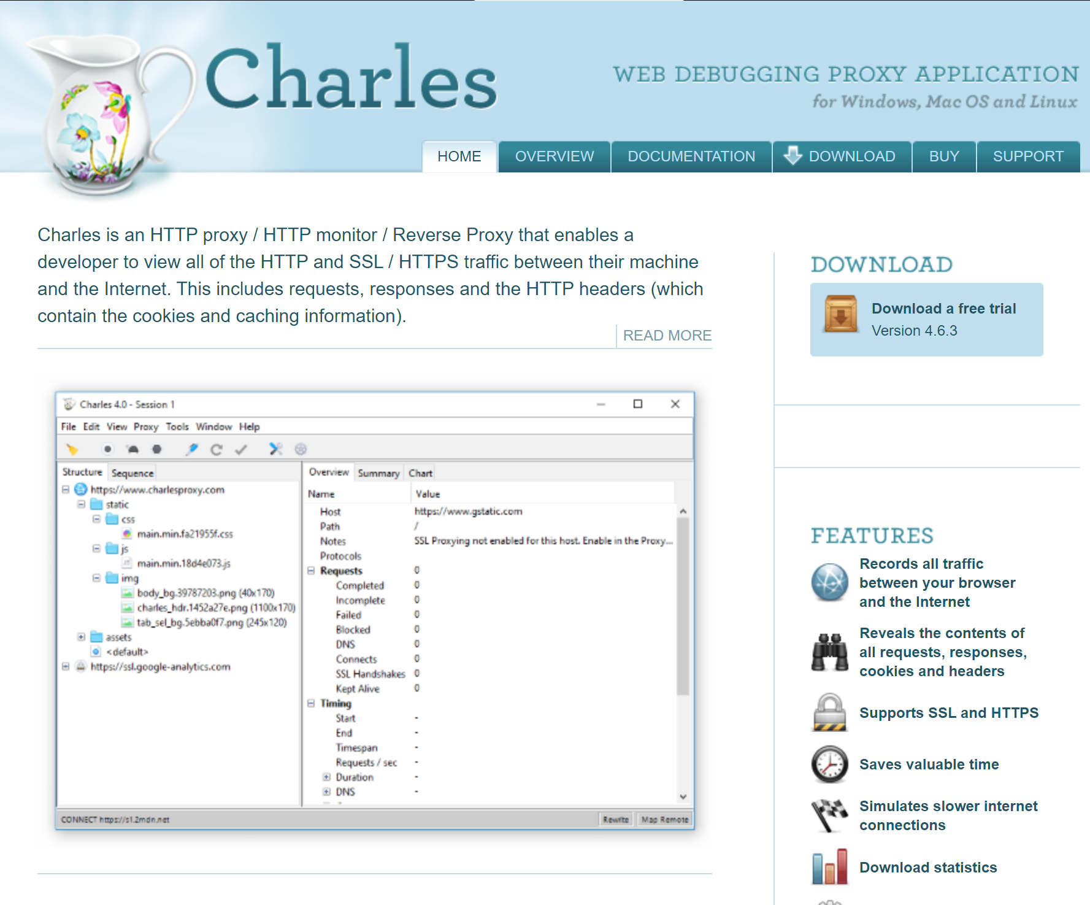The height and width of the screenshot is (905, 1090).
Task: Click the CONNECT https://s1.2mdn.net status text
Action: point(115,819)
